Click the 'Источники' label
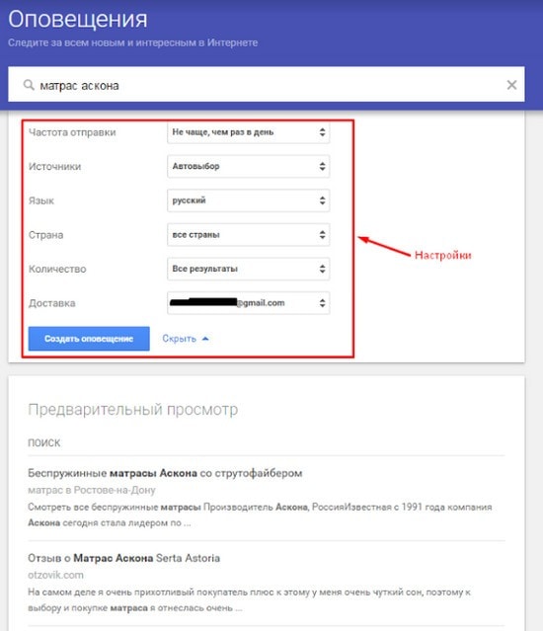The image size is (543, 631). [54, 167]
